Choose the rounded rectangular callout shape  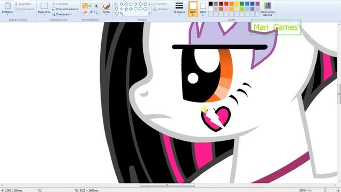coord(136,9)
